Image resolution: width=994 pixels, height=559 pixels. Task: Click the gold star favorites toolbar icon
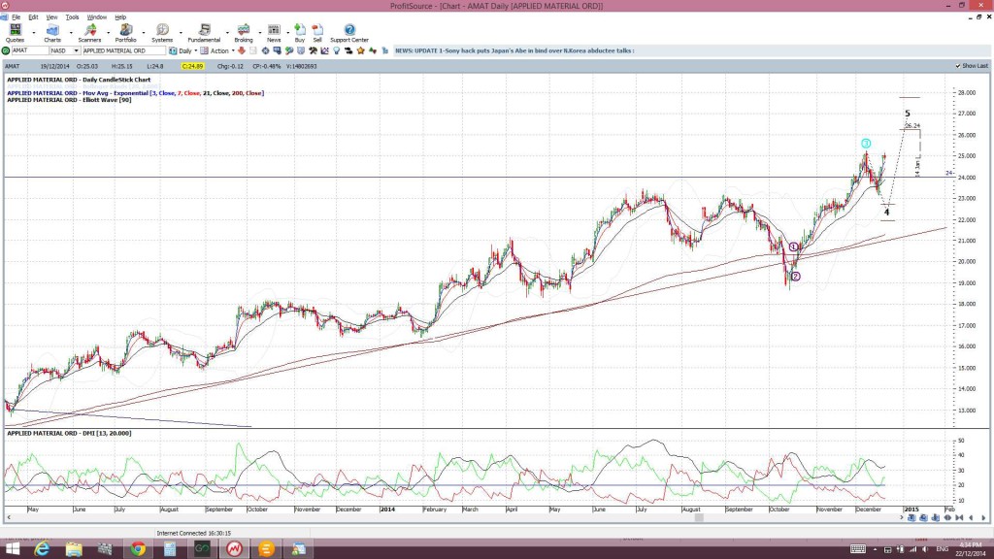360,50
